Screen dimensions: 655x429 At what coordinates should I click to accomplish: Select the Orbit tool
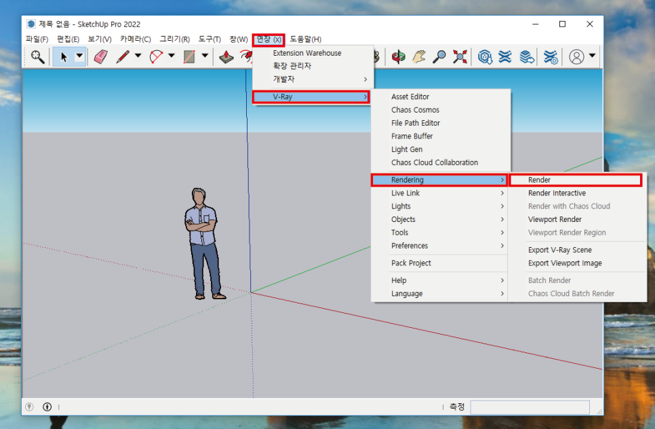point(398,56)
